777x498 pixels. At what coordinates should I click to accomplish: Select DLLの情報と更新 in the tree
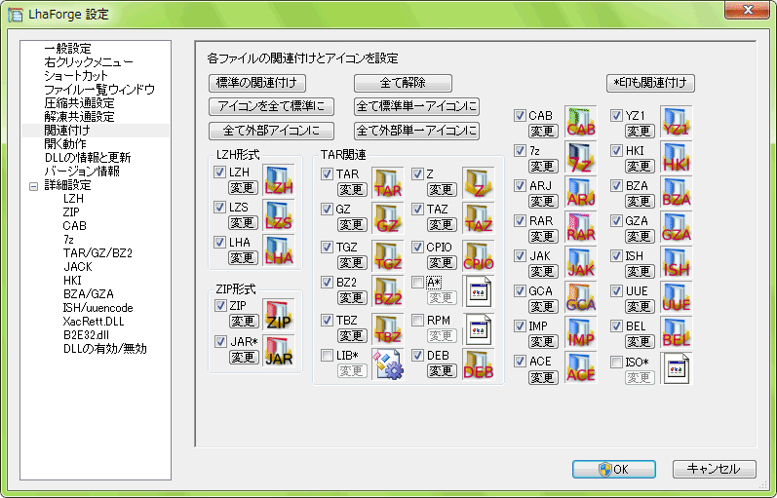(x=87, y=158)
